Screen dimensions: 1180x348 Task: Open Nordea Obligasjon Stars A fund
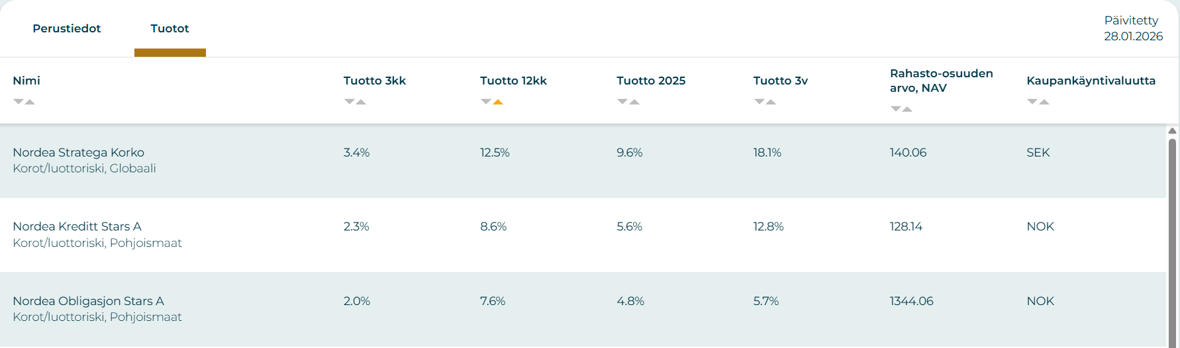coord(89,301)
